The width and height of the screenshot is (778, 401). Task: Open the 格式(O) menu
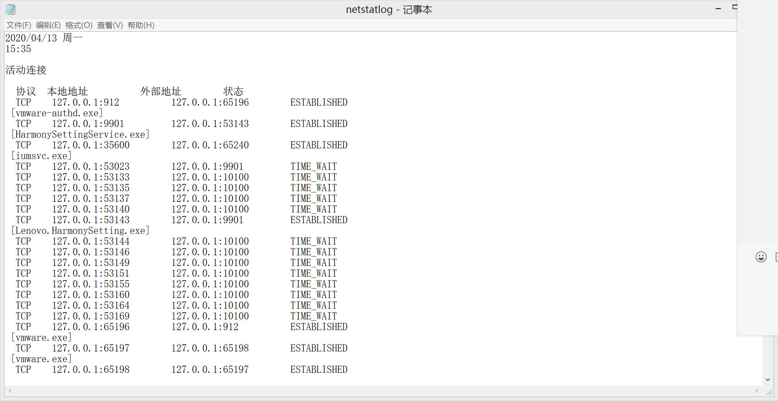tap(79, 25)
